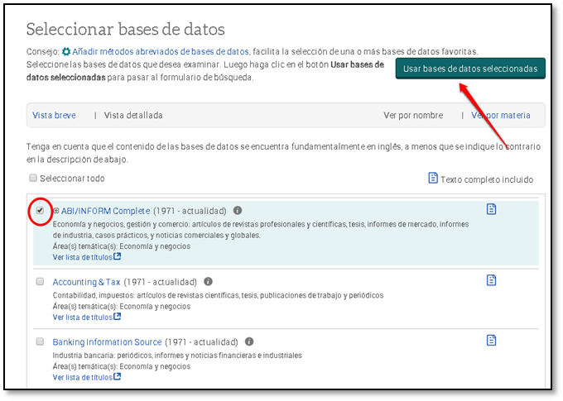Click ABI/INFORM description starting Economía y negocios, gestión
The height and width of the screenshot is (401, 563).
[261, 230]
